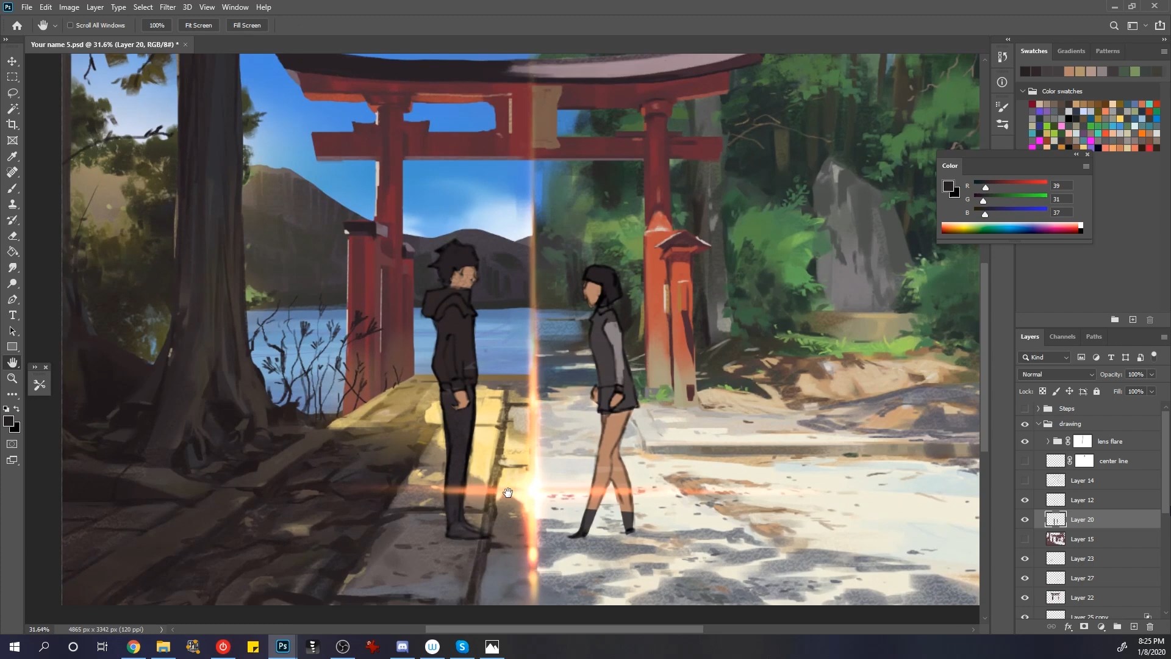Expand the lens flare group
This screenshot has height=659, width=1171.
tap(1048, 442)
